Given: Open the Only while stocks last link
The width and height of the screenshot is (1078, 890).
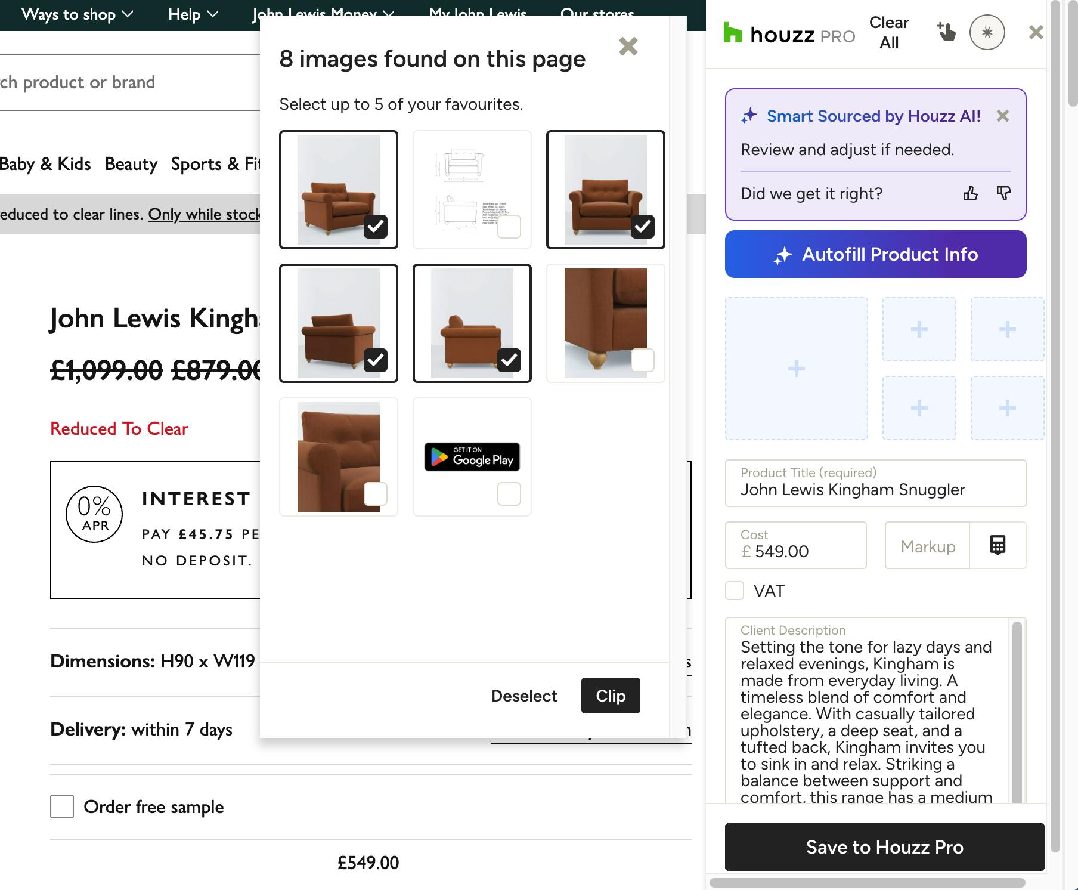Looking at the screenshot, I should click(204, 214).
